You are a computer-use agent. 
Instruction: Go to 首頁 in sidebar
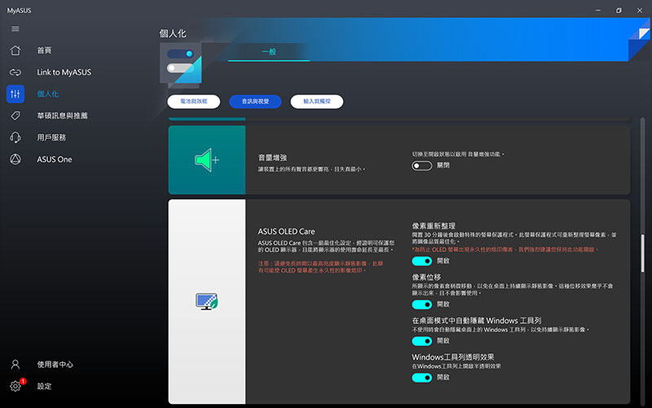[x=44, y=51]
